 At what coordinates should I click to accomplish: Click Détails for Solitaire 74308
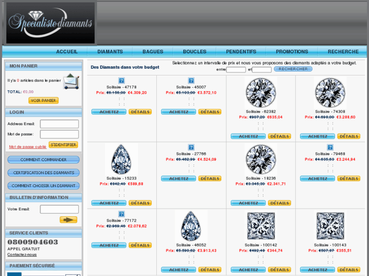click(x=349, y=136)
